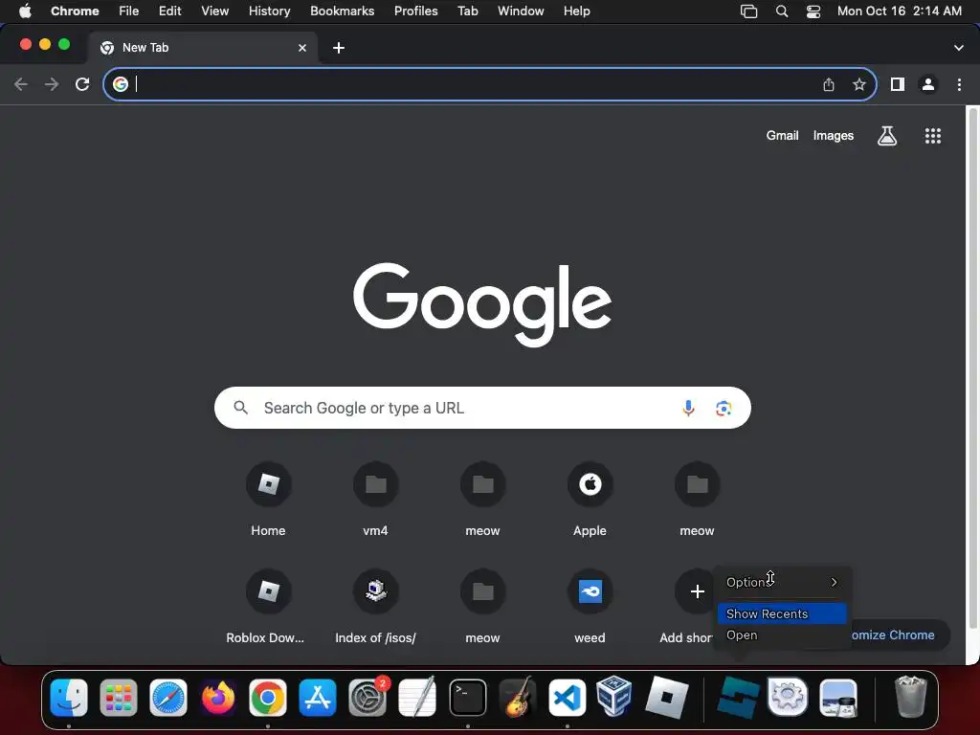This screenshot has height=735, width=980.
Task: Launch Safari from the dock
Action: (x=168, y=698)
